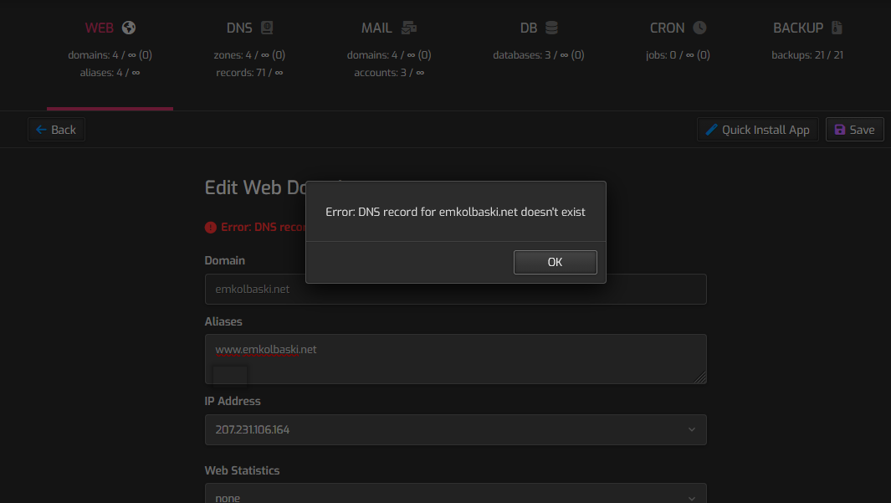Select the Domain text field
The width and height of the screenshot is (891, 503).
point(455,289)
